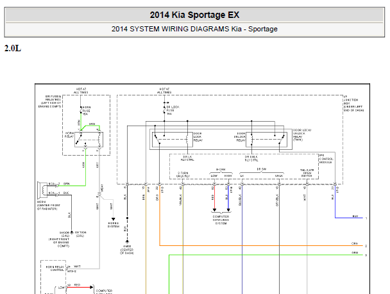This screenshot has width=390, height=294.
Task: Click the DOOR LOCK/UNLOCK RELAY (TWIN) label
Action: (302, 135)
